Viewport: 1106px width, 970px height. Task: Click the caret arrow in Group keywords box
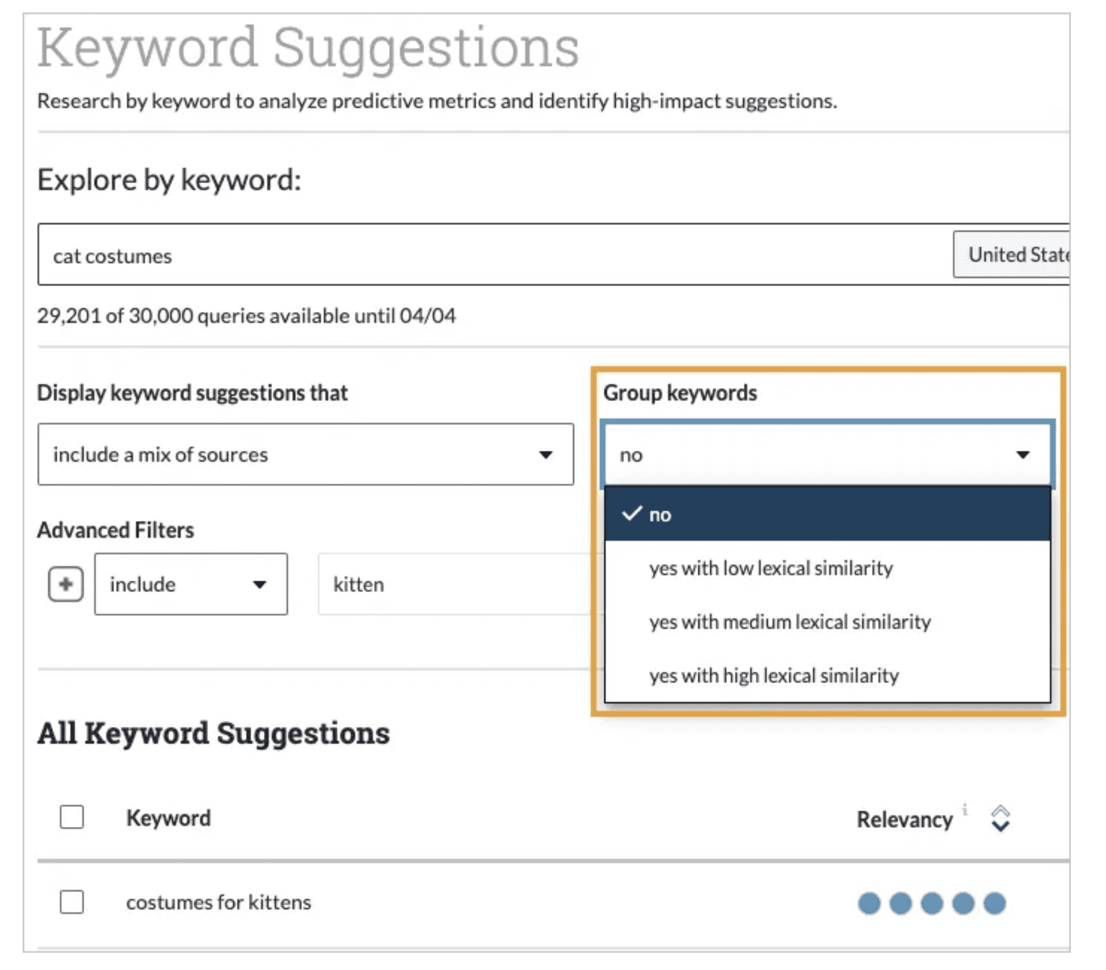[x=1022, y=455]
